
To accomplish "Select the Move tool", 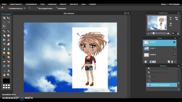I will tap(9, 18).
